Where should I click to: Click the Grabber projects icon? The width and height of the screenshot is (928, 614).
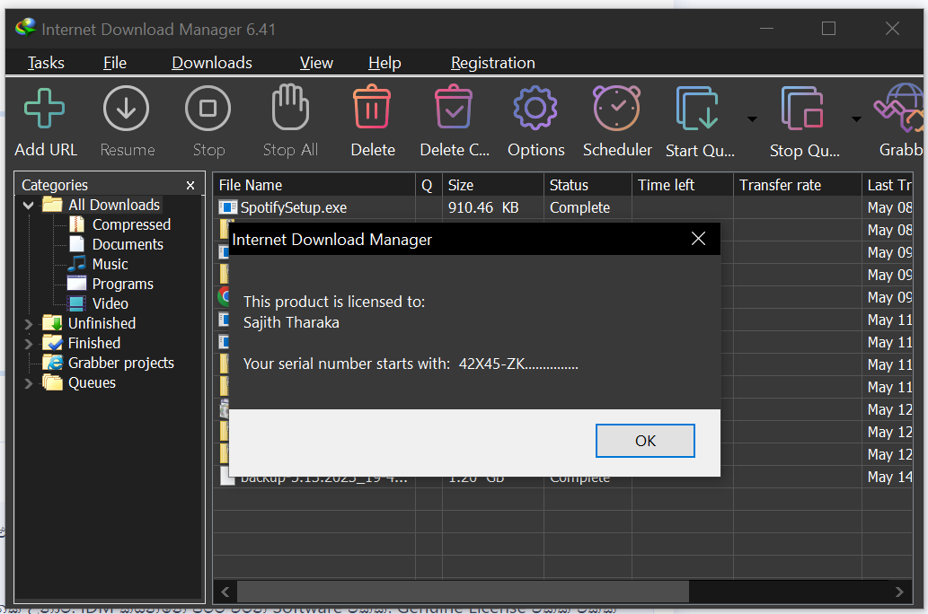pos(53,363)
